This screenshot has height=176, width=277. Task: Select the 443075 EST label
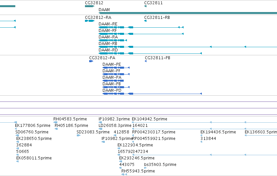pyautogui.click(x=127, y=165)
